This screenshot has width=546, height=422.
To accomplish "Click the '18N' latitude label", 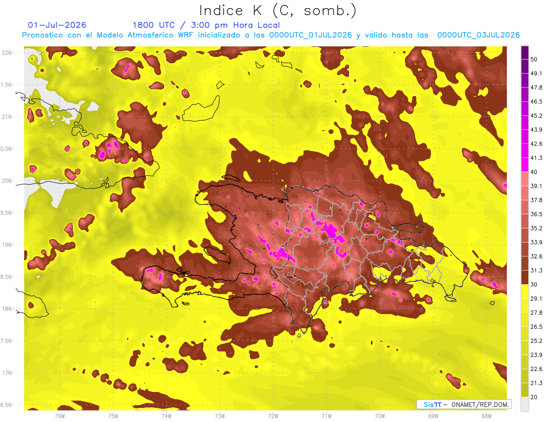I will click(x=8, y=309).
